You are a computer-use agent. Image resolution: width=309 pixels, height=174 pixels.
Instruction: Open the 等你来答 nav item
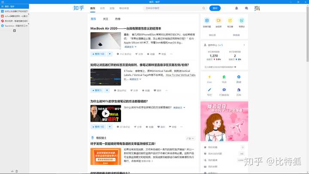pyautogui.click(x=124, y=8)
